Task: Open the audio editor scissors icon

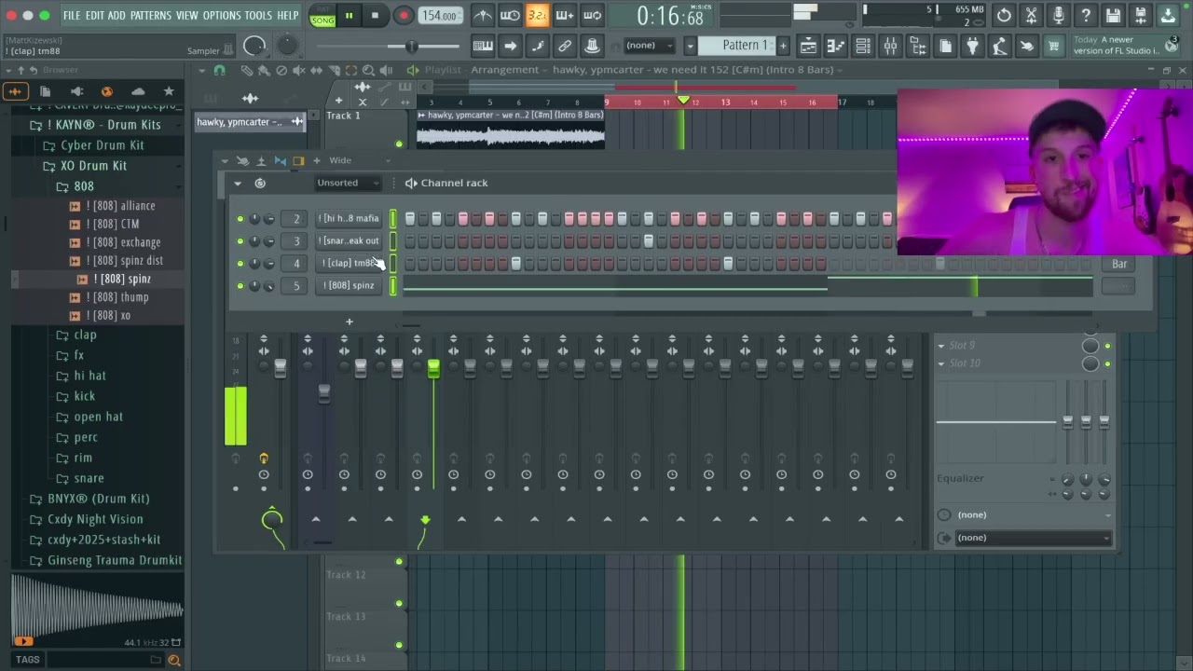Action: coord(1031,15)
